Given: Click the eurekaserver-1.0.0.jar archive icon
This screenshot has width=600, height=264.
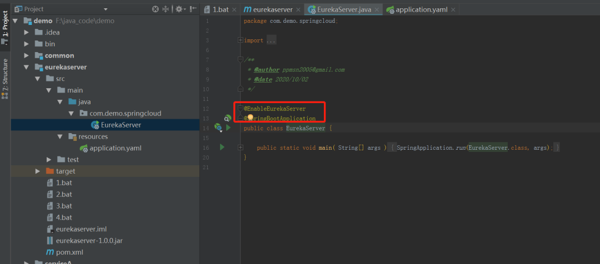Looking at the screenshot, I should point(50,241).
